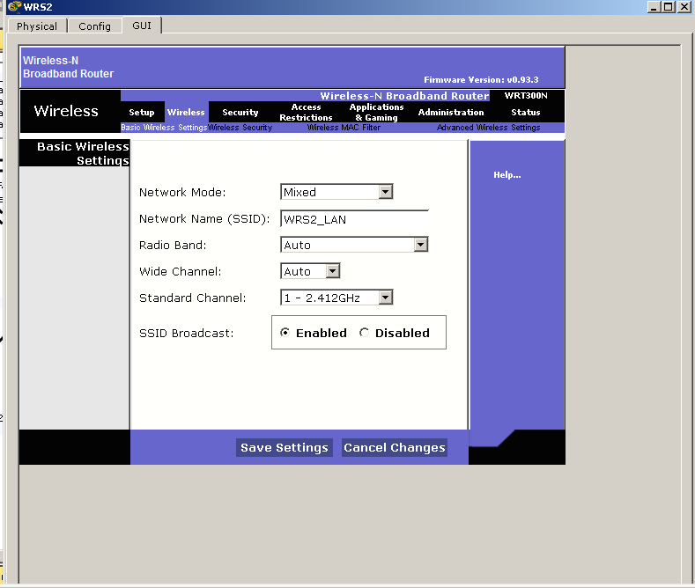Open the Administration menu
Image resolution: width=695 pixels, height=588 pixels.
451,113
